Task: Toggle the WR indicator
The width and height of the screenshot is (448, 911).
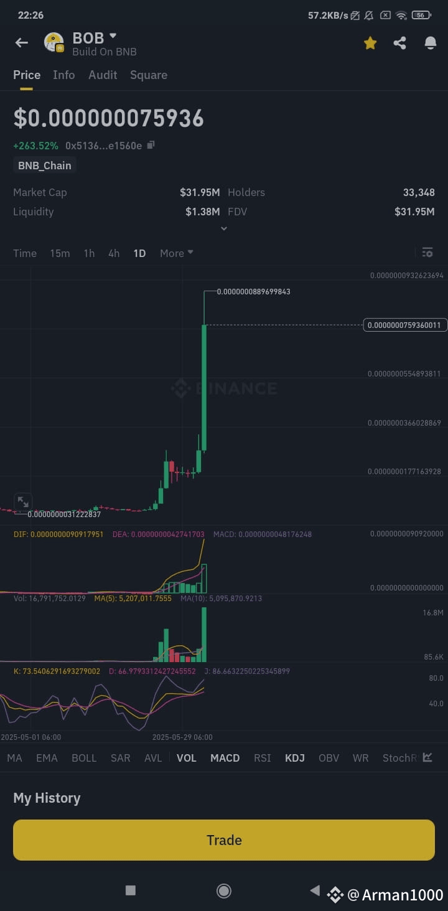Action: (361, 758)
